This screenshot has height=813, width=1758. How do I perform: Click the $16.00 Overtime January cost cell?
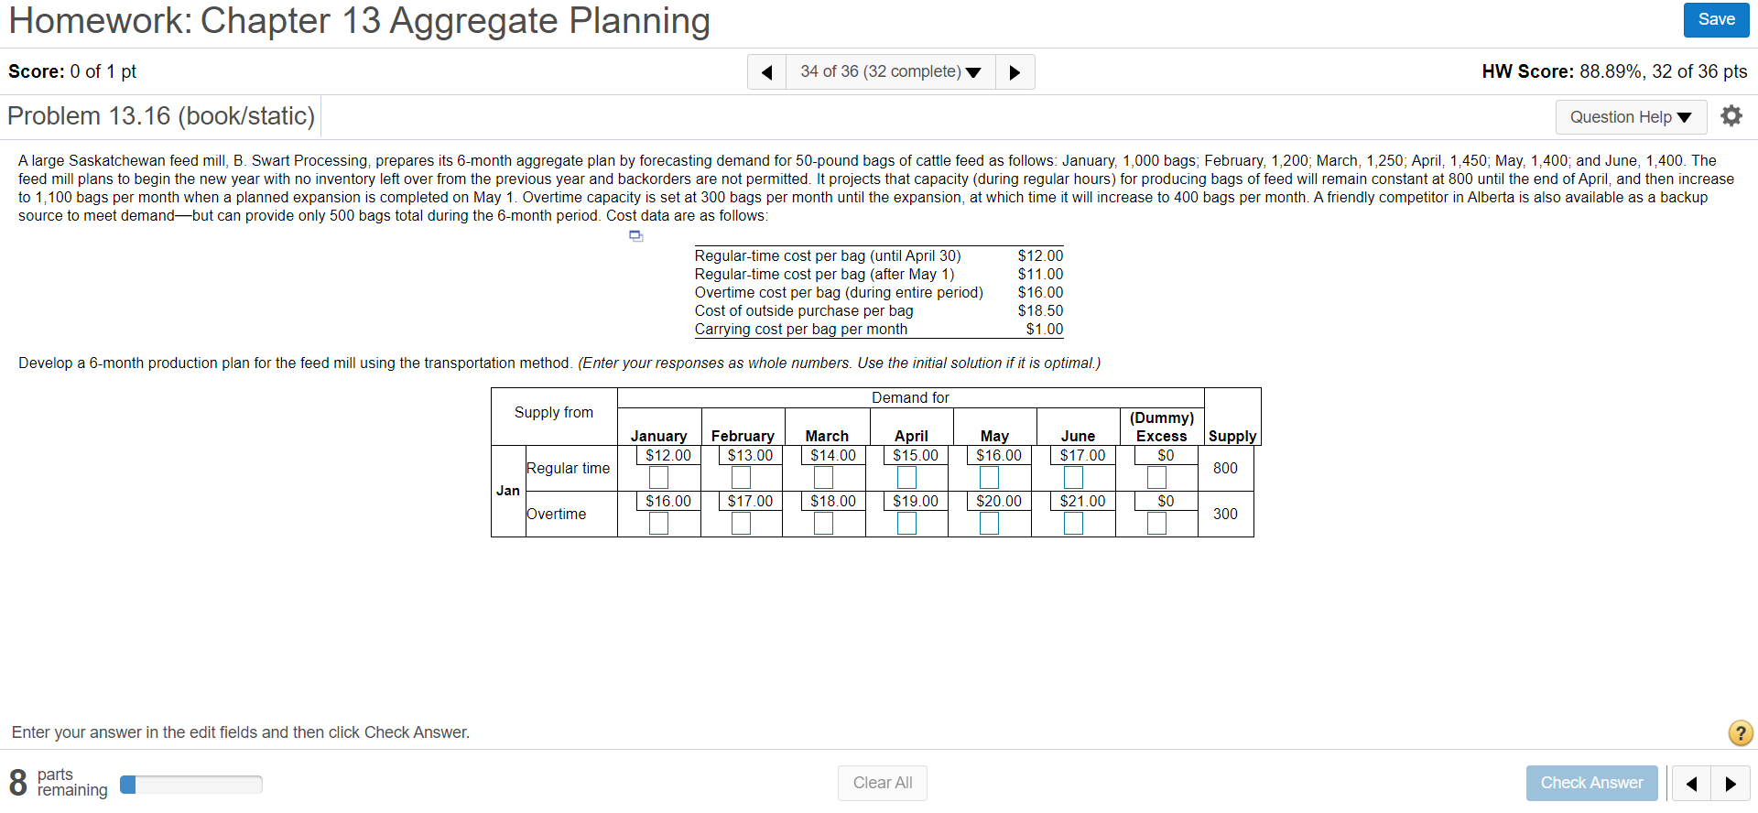pyautogui.click(x=668, y=501)
